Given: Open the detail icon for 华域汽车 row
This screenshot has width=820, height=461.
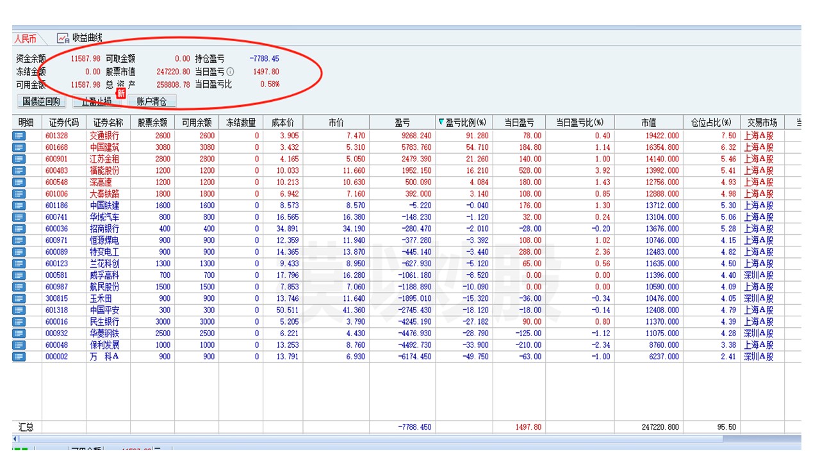Looking at the screenshot, I should 19,217.
